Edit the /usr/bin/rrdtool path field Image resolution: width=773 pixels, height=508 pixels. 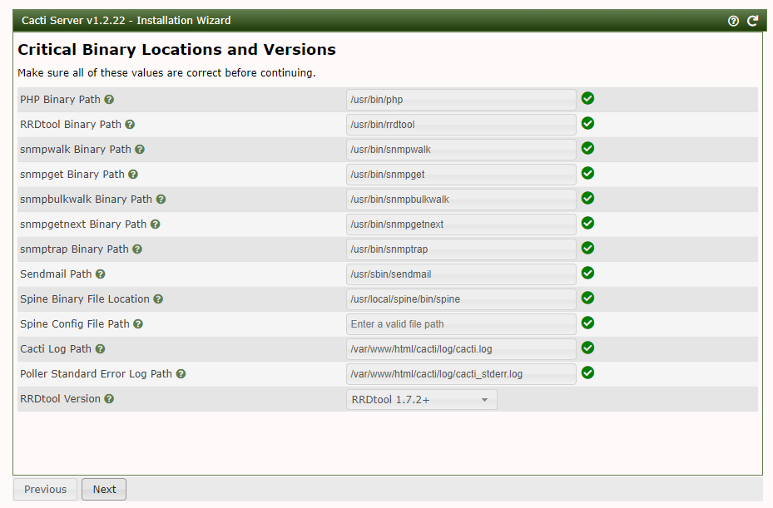tap(461, 125)
